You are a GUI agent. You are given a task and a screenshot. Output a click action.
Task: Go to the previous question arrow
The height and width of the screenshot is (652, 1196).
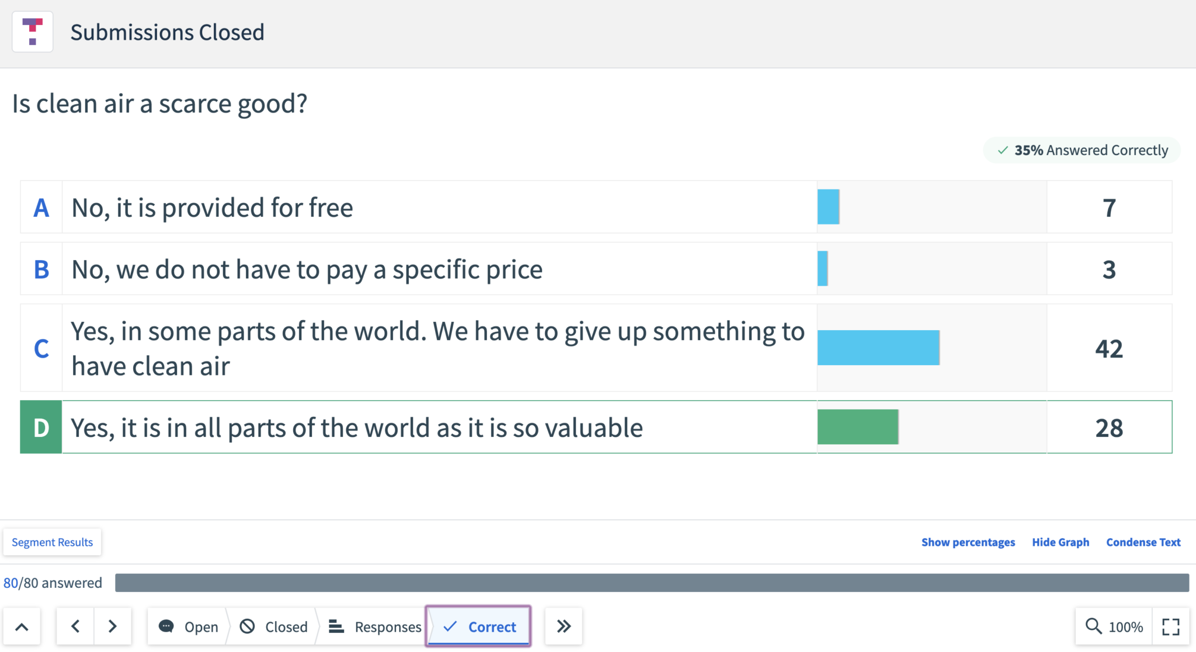click(75, 626)
